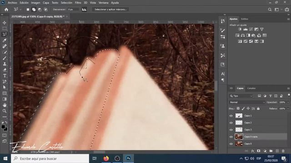Select the Path Selection tool
The width and height of the screenshot is (291, 163).
[5, 87]
